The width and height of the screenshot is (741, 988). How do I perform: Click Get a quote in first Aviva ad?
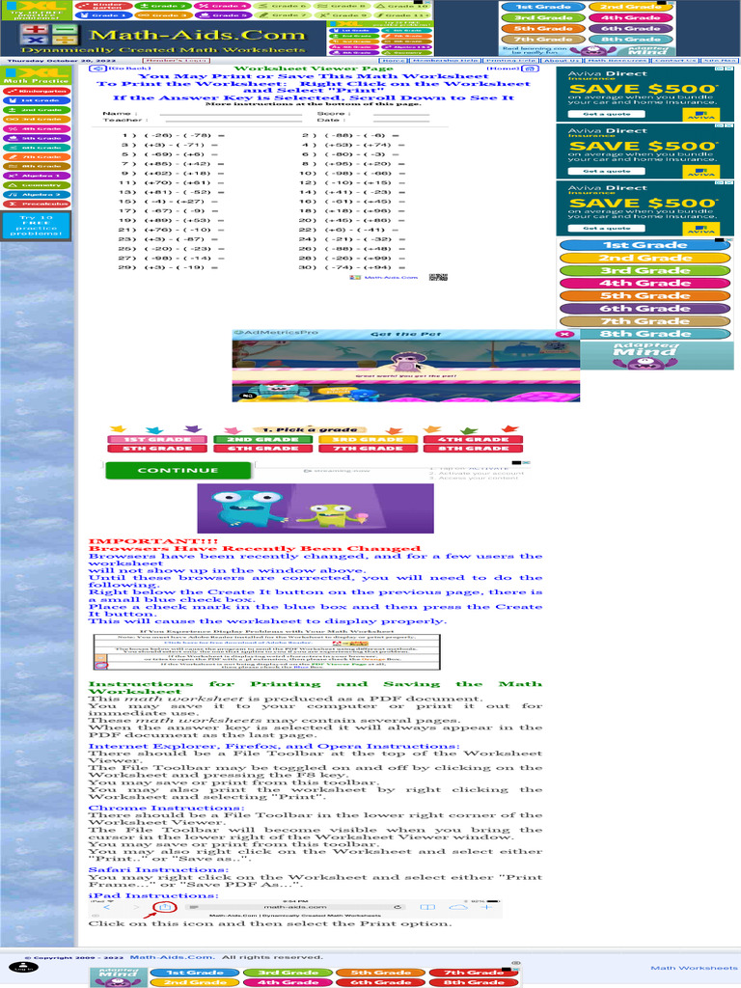pyautogui.click(x=606, y=114)
